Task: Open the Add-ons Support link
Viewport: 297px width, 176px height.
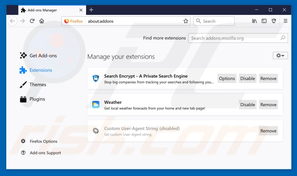Action: pyautogui.click(x=41, y=153)
